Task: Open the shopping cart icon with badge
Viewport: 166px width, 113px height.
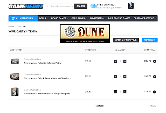Action: tap(131, 5)
